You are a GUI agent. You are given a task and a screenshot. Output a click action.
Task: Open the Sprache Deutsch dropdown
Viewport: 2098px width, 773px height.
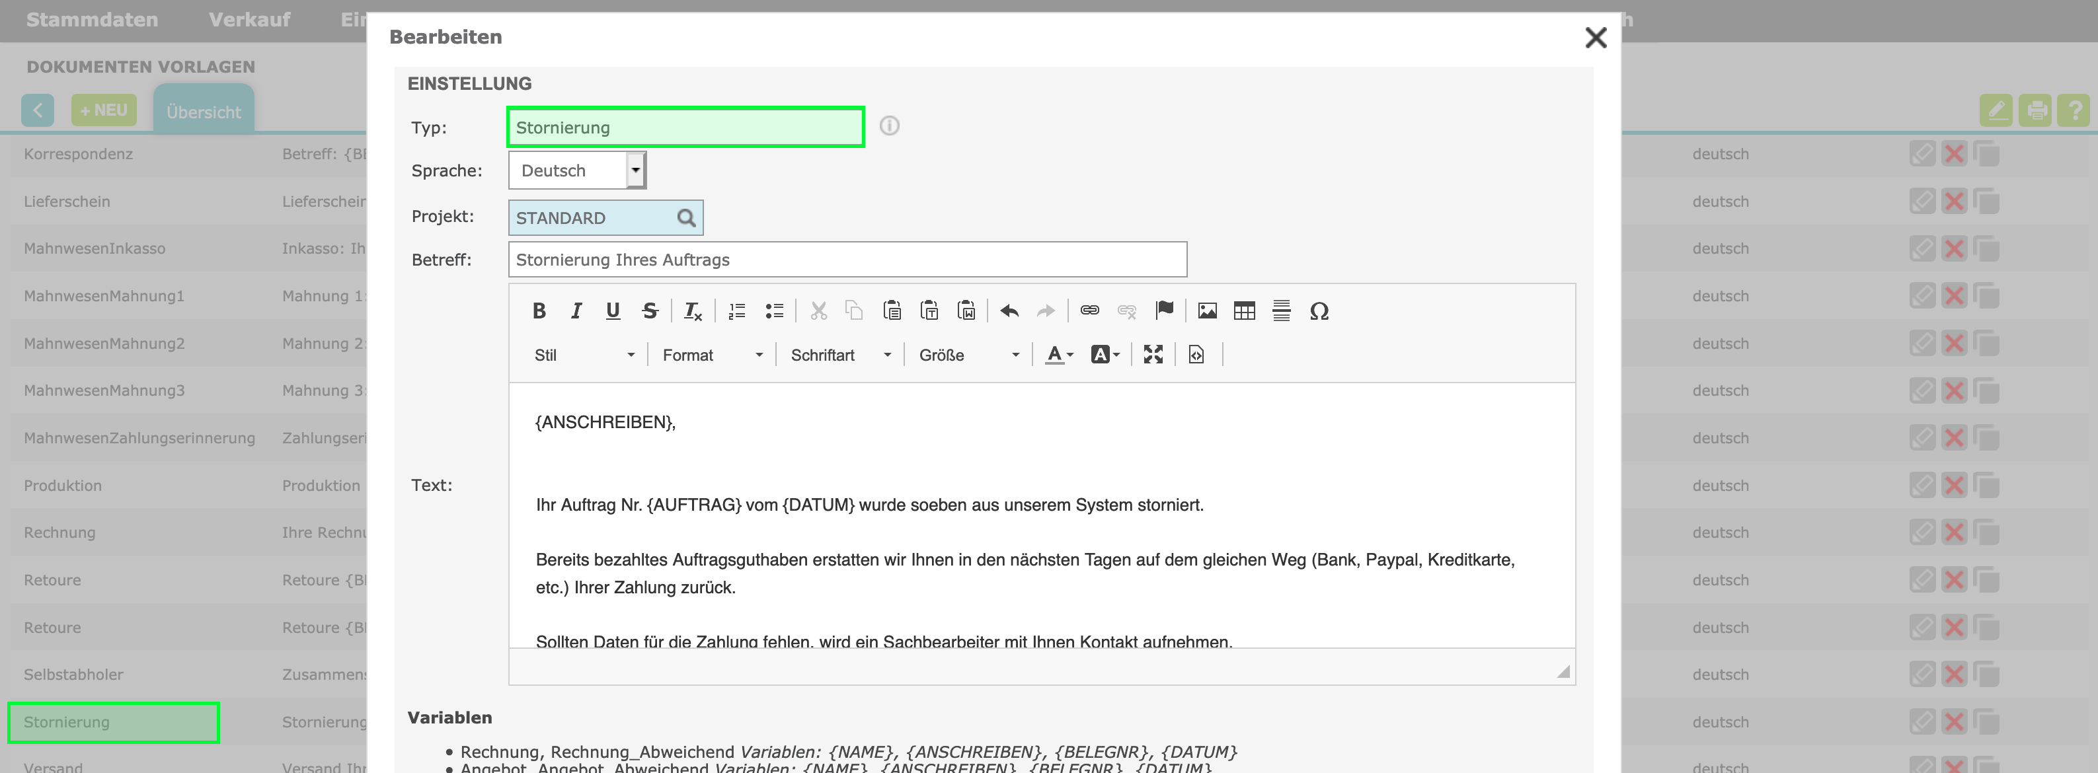578,171
